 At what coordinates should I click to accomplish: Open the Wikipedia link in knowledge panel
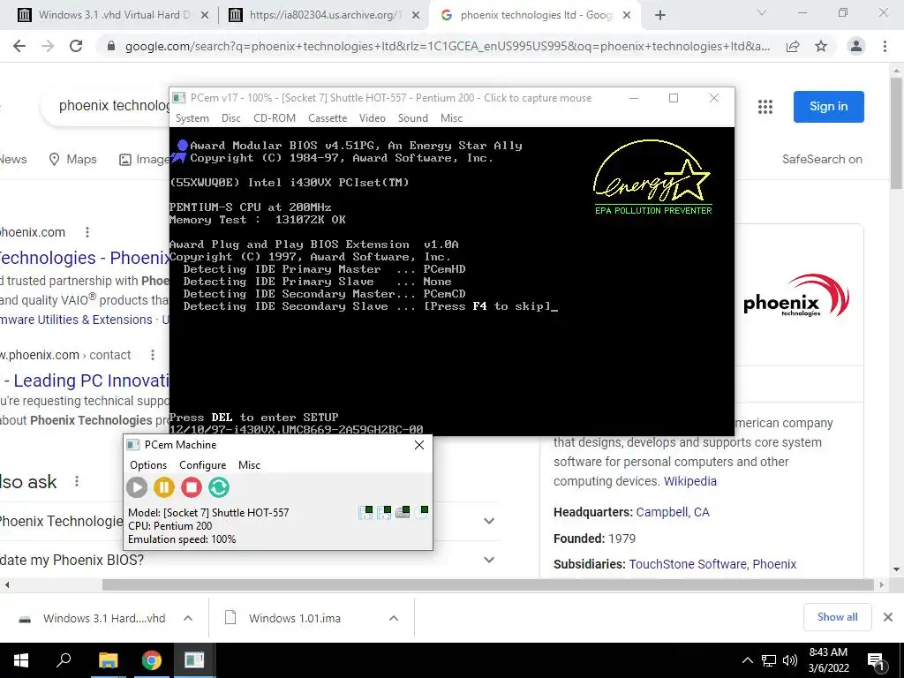click(690, 481)
